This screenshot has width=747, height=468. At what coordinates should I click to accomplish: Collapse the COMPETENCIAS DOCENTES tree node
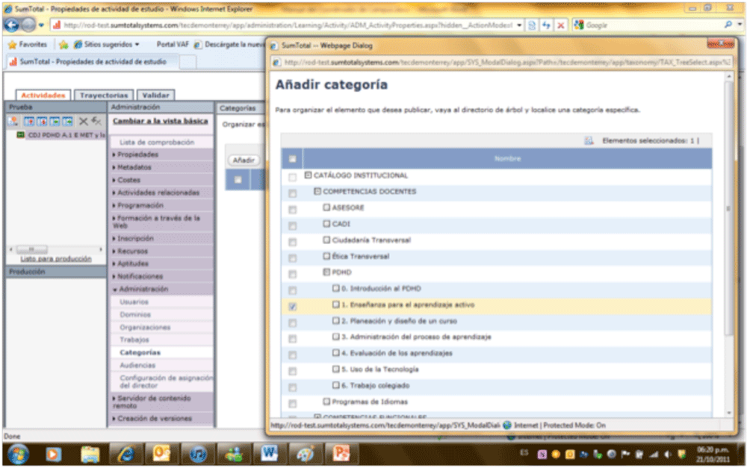click(317, 191)
